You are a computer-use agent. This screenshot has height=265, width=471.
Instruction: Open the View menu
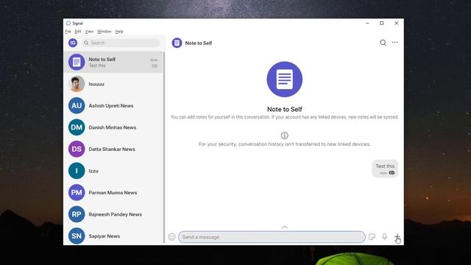[x=89, y=31]
